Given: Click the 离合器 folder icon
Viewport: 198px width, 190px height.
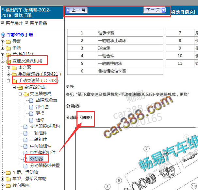Looking at the screenshot, I should pos(14,68).
